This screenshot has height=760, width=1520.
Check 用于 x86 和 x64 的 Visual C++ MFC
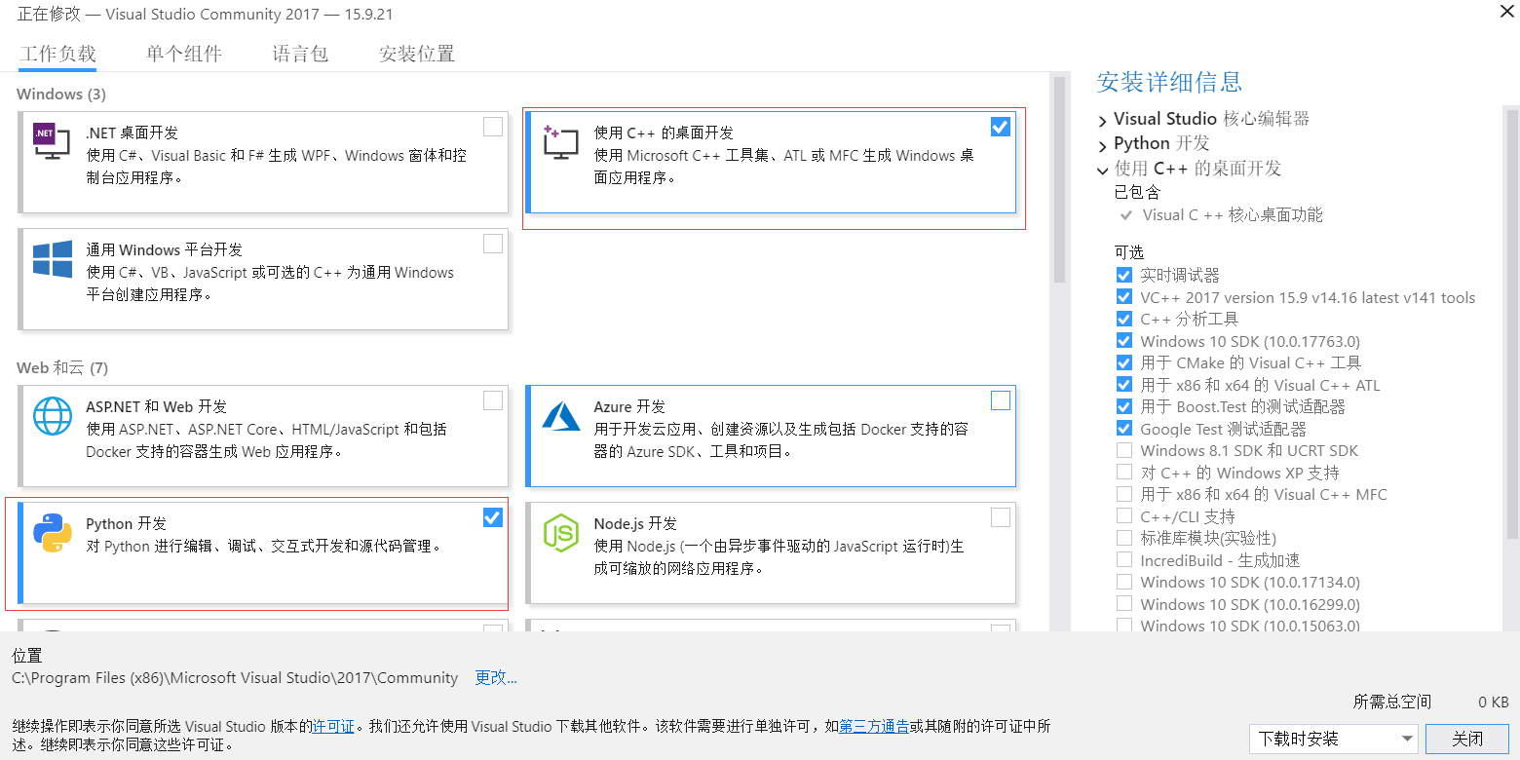pos(1124,494)
